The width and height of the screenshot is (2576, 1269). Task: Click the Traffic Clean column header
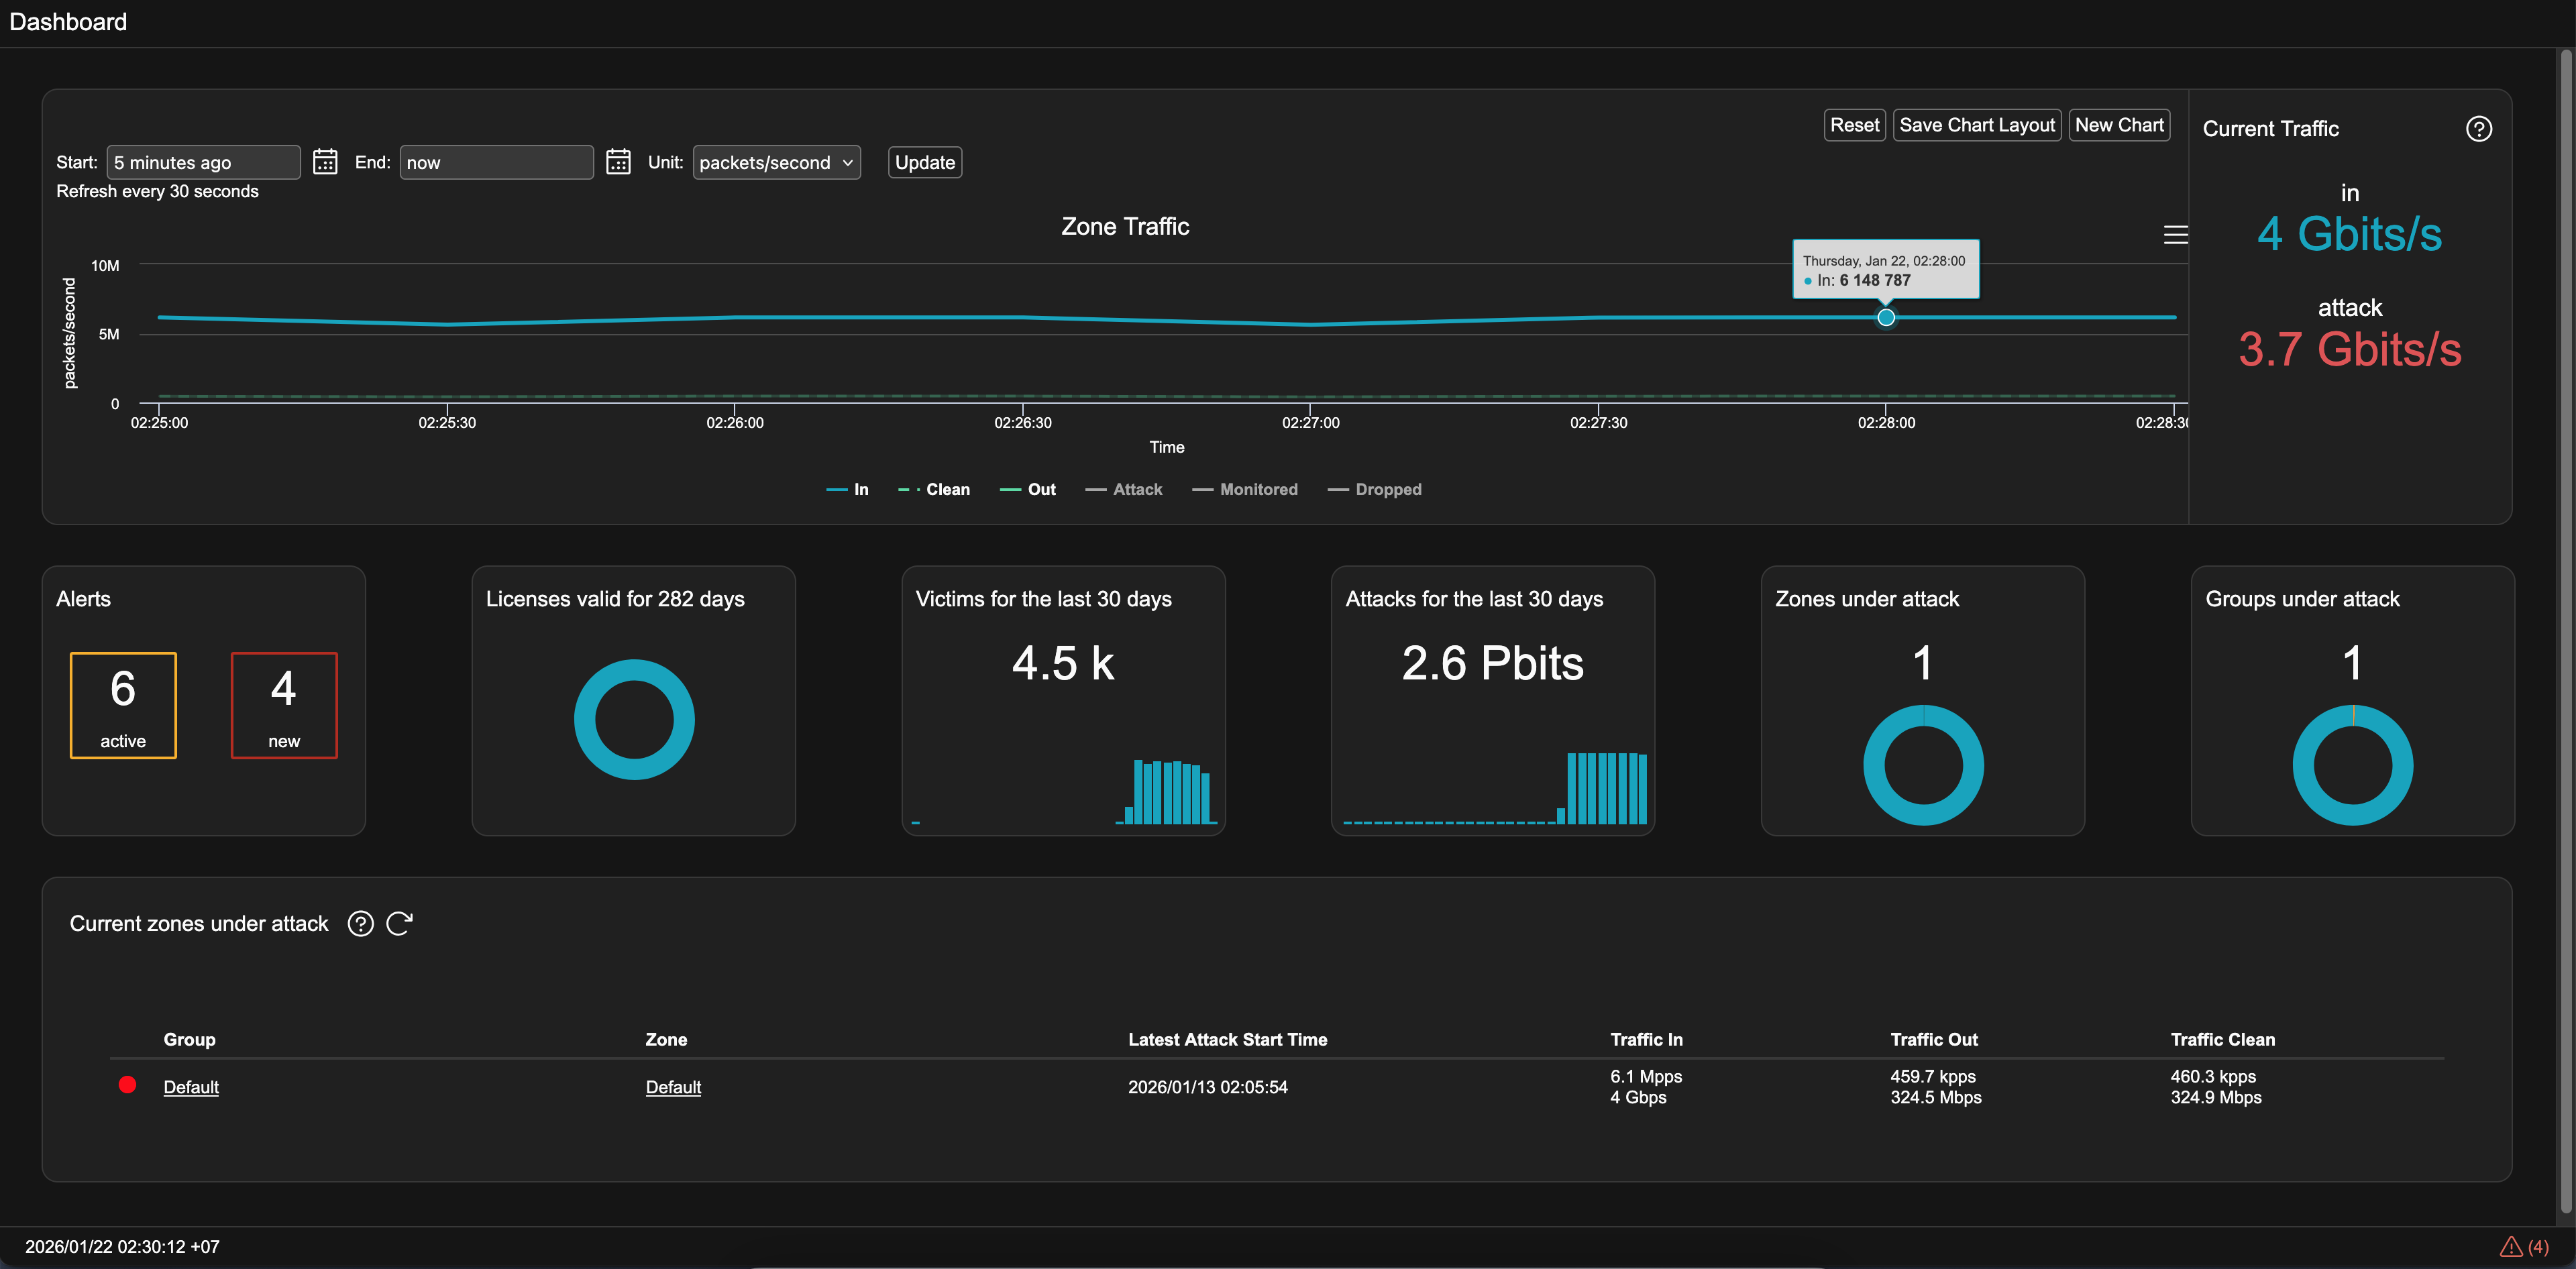coord(2222,1039)
